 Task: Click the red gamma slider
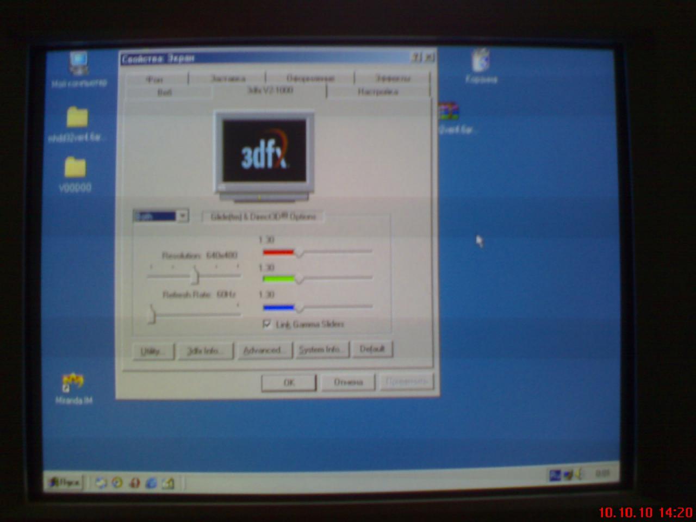pos(317,252)
